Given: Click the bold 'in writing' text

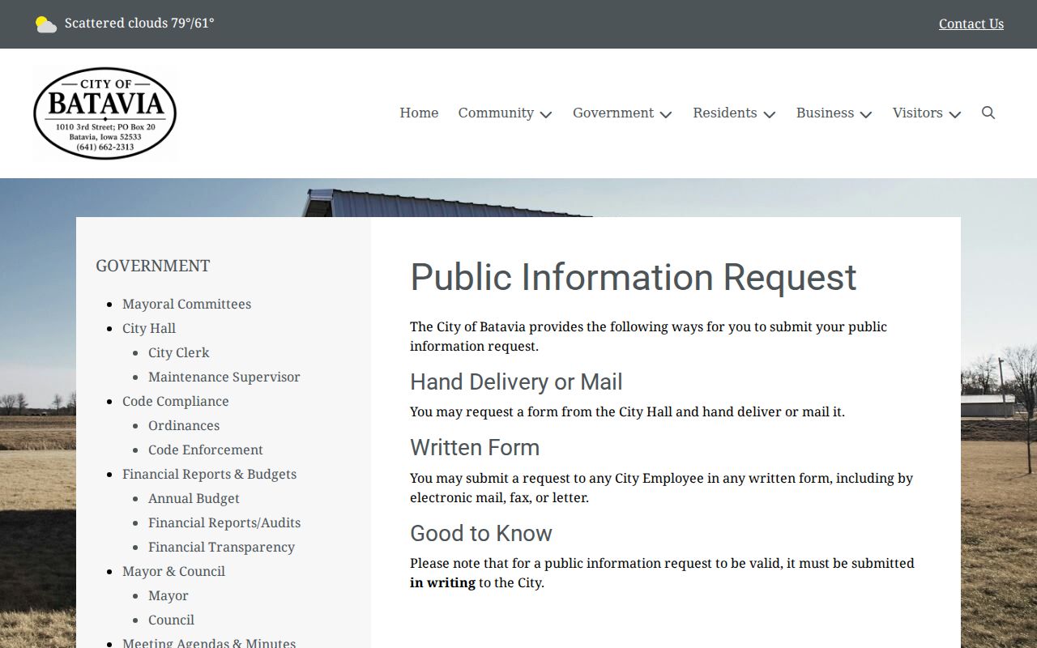Looking at the screenshot, I should (x=442, y=582).
